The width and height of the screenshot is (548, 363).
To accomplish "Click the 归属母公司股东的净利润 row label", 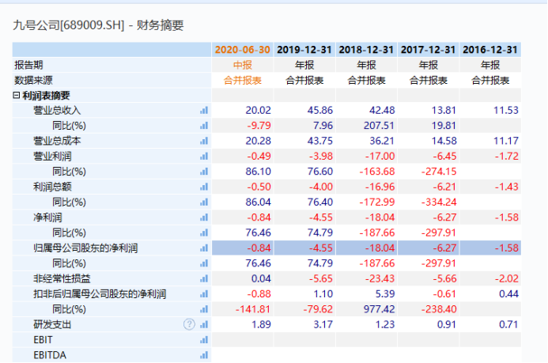I will click(x=85, y=248).
